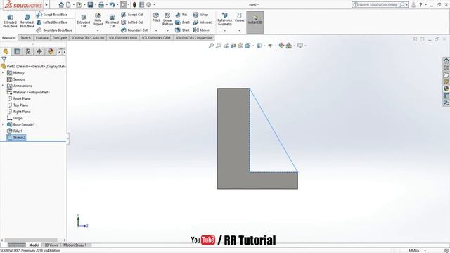Choose Swept Boss/Base
450x253 pixels.
52,15
